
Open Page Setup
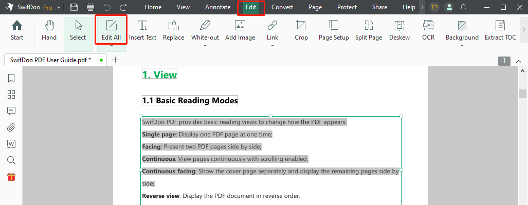pos(334,31)
